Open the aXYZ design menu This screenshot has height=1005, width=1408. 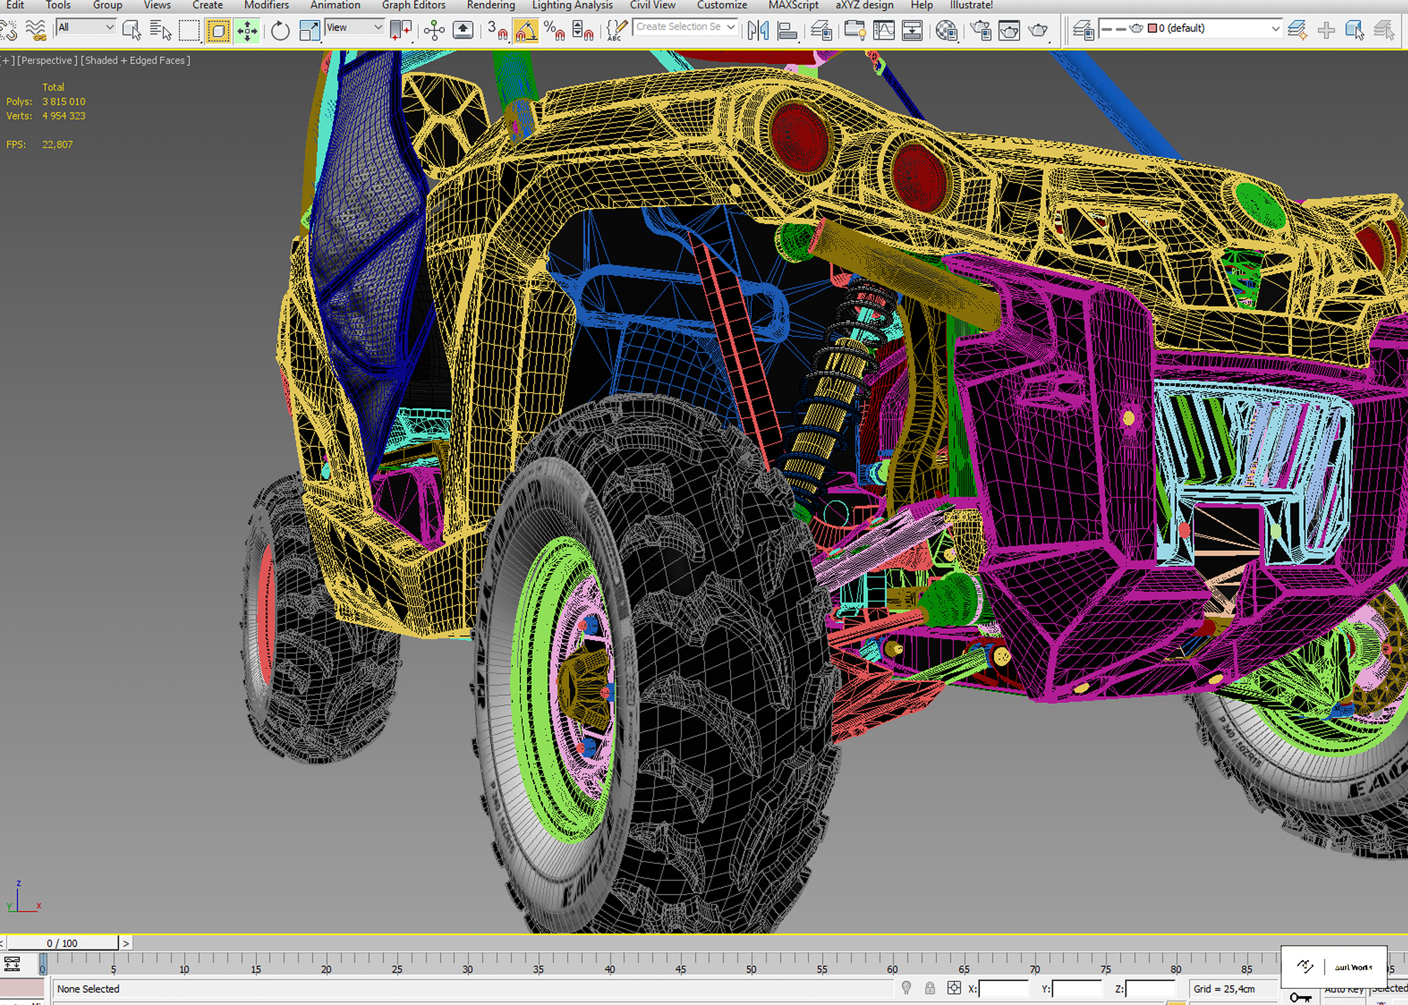click(x=865, y=5)
